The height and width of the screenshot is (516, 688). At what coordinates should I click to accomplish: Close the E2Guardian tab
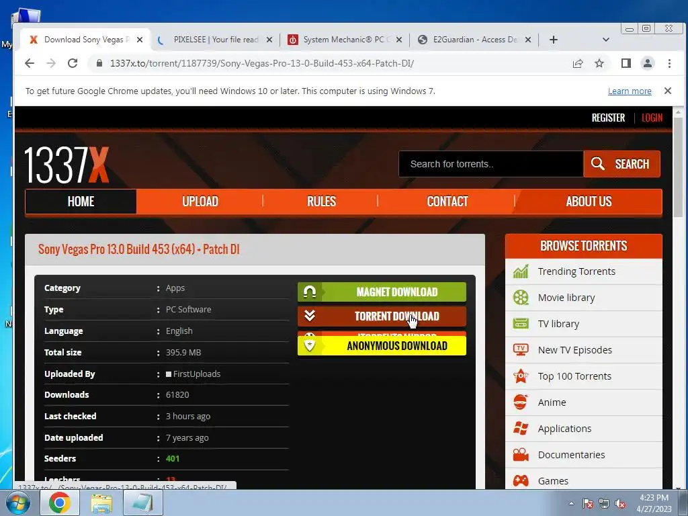click(528, 40)
